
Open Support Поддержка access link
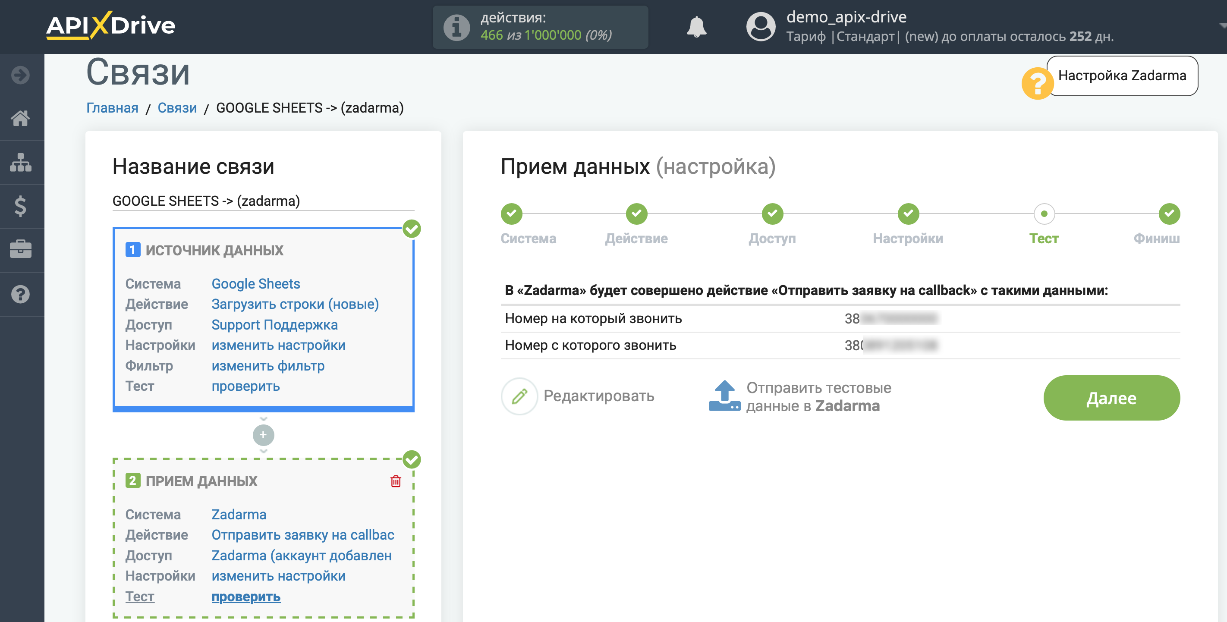point(274,325)
